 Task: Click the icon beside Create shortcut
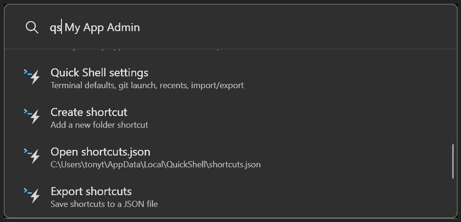click(x=32, y=116)
